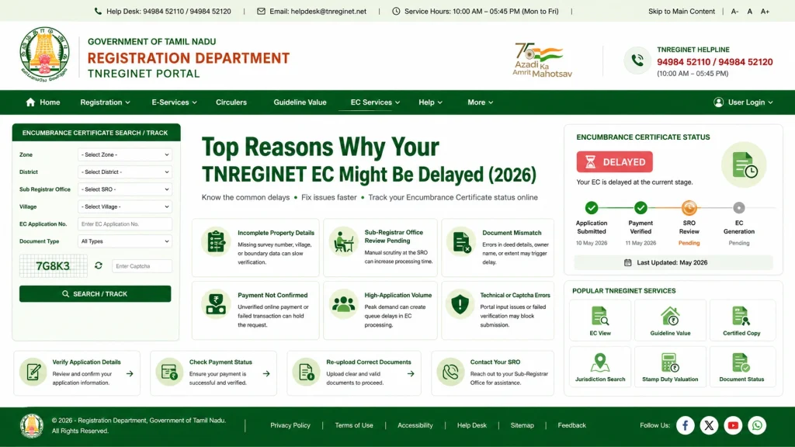Open the X (Twitter) social icon
Image resolution: width=795 pixels, height=447 pixels.
pos(709,425)
